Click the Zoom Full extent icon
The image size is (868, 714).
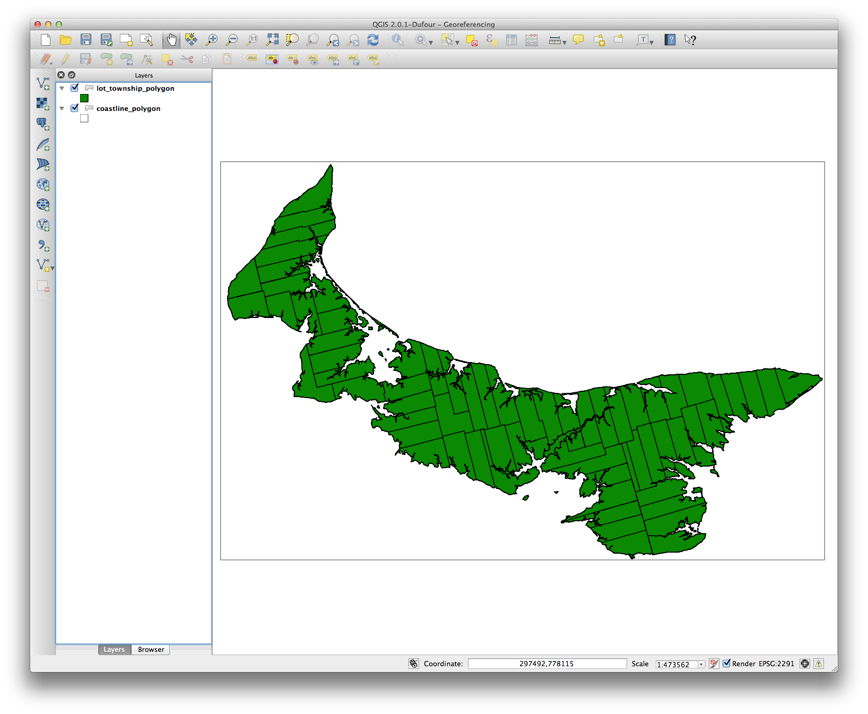(x=272, y=40)
